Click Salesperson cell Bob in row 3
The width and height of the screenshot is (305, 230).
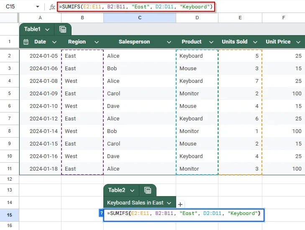(140, 69)
